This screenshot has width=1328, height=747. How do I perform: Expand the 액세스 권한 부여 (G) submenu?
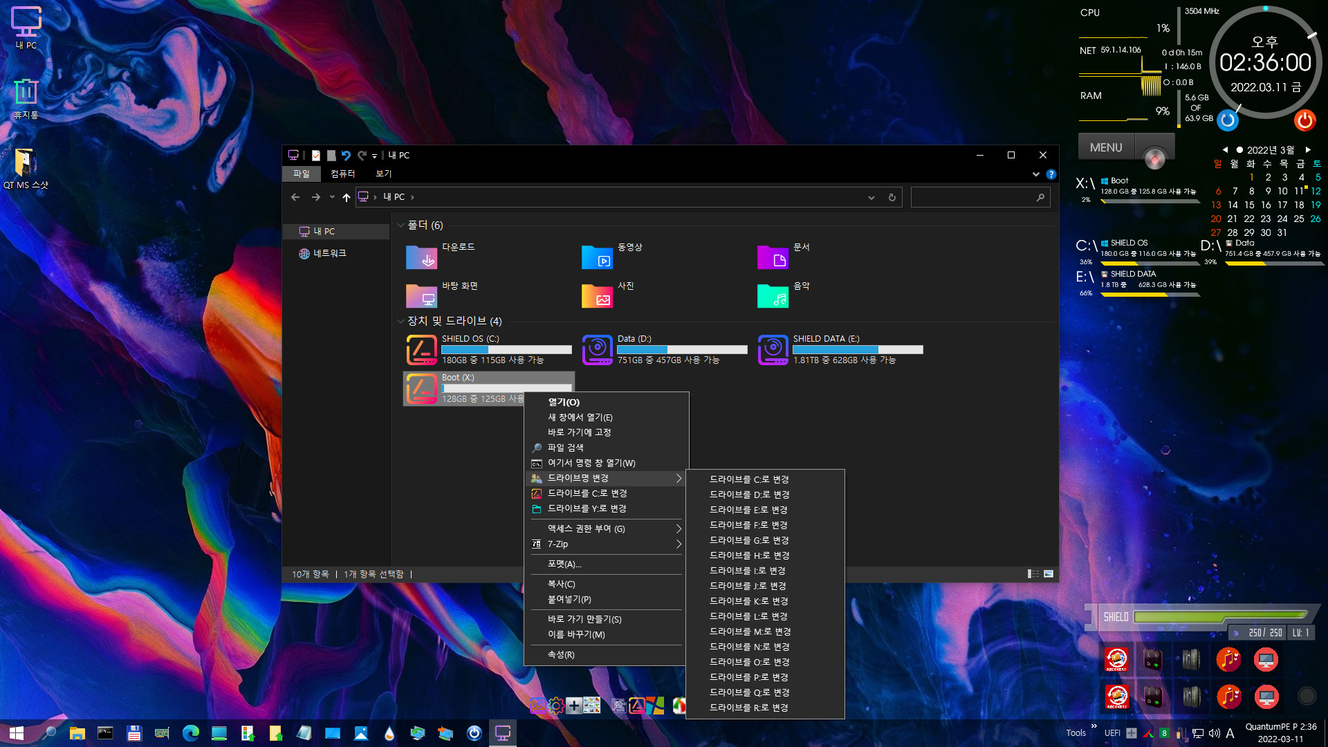(679, 529)
